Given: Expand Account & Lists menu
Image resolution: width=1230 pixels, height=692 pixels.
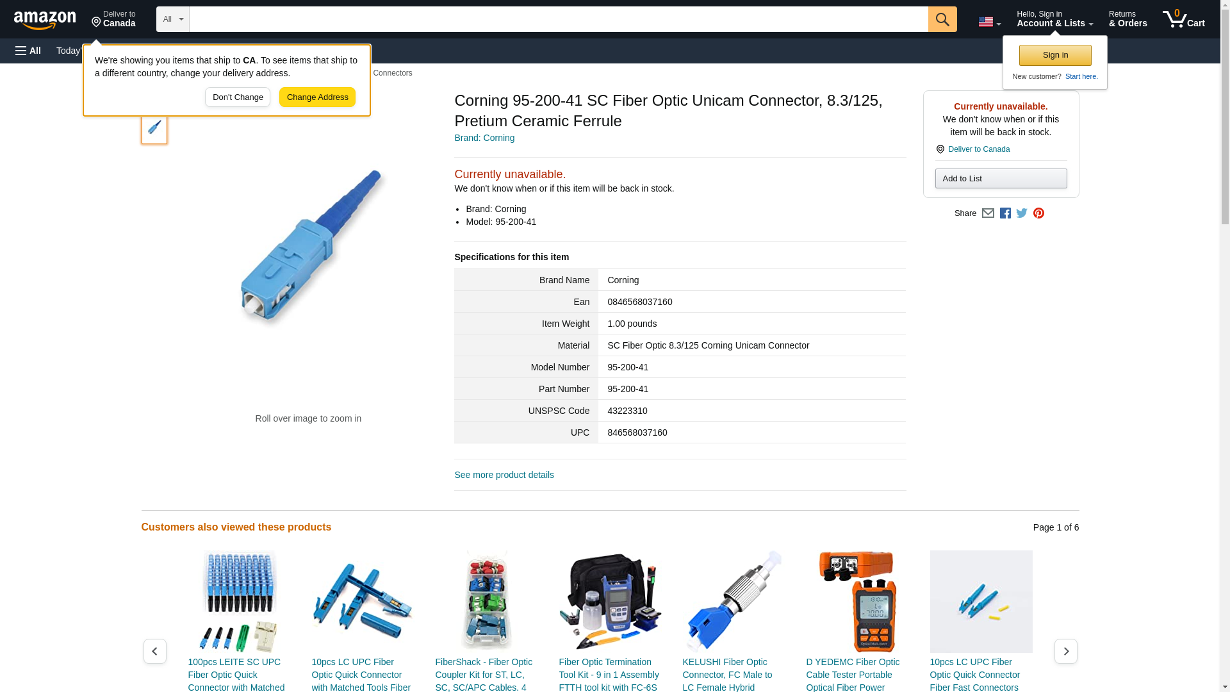Looking at the screenshot, I should (1054, 19).
